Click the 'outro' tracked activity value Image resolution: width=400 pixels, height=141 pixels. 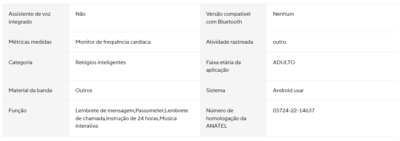[279, 42]
